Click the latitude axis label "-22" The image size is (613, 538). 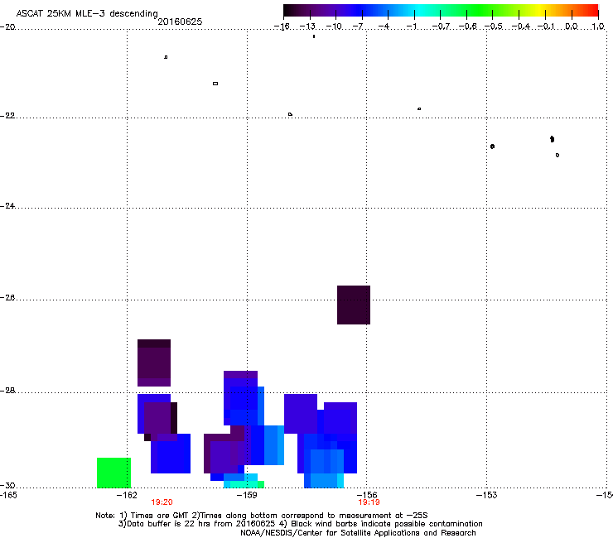click(x=7, y=116)
